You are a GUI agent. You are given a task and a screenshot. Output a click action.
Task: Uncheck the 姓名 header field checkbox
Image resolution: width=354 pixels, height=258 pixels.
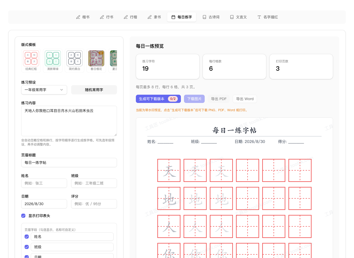pyautogui.click(x=27, y=237)
